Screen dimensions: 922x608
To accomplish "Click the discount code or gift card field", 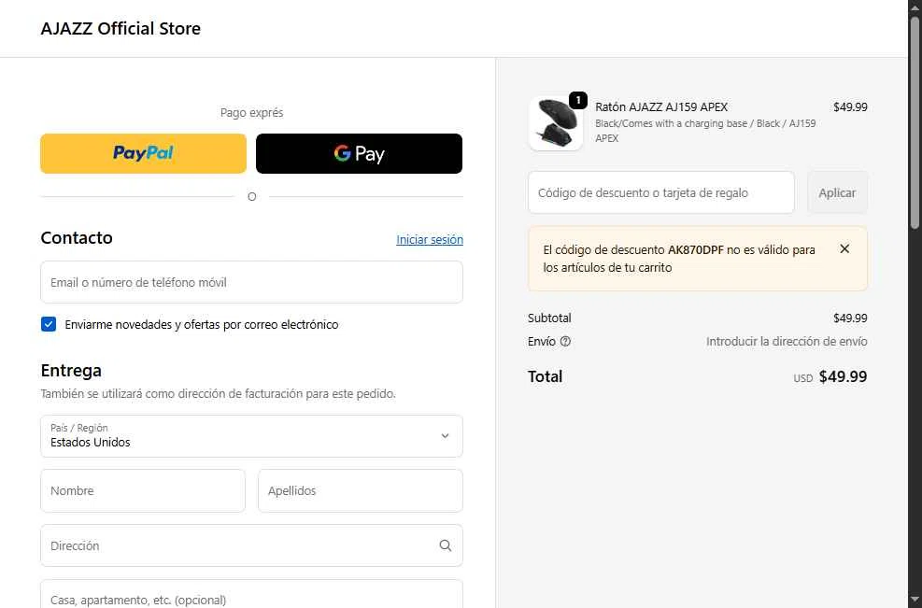I will 661,193.
